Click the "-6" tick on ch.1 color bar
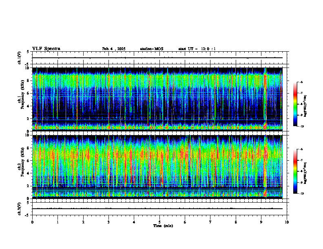The image size is (323, 249). pos(301,82)
